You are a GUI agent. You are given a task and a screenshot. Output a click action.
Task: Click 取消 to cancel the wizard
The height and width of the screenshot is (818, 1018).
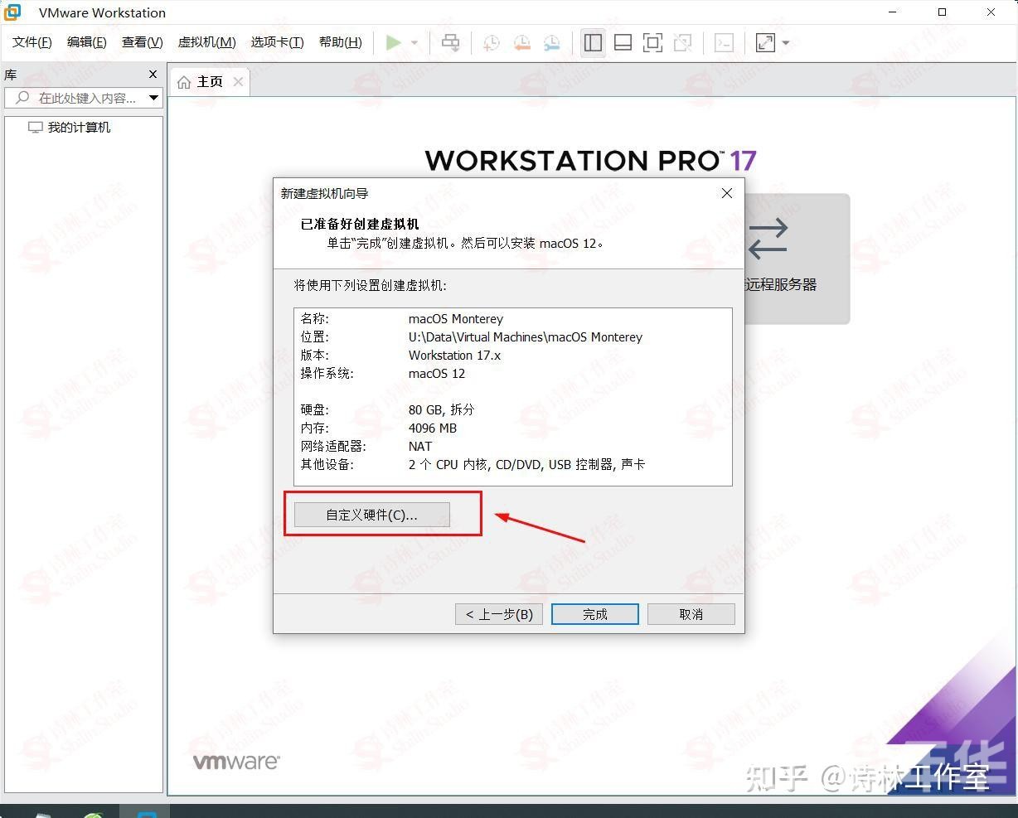click(x=691, y=613)
